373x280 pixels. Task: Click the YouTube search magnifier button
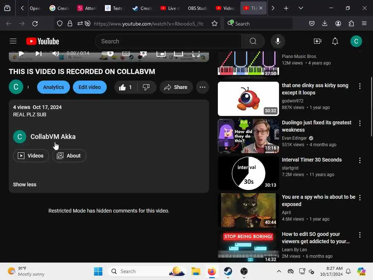pos(253,41)
